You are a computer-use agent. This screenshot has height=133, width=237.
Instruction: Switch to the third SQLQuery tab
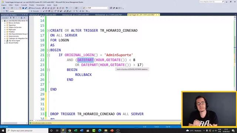109,15
